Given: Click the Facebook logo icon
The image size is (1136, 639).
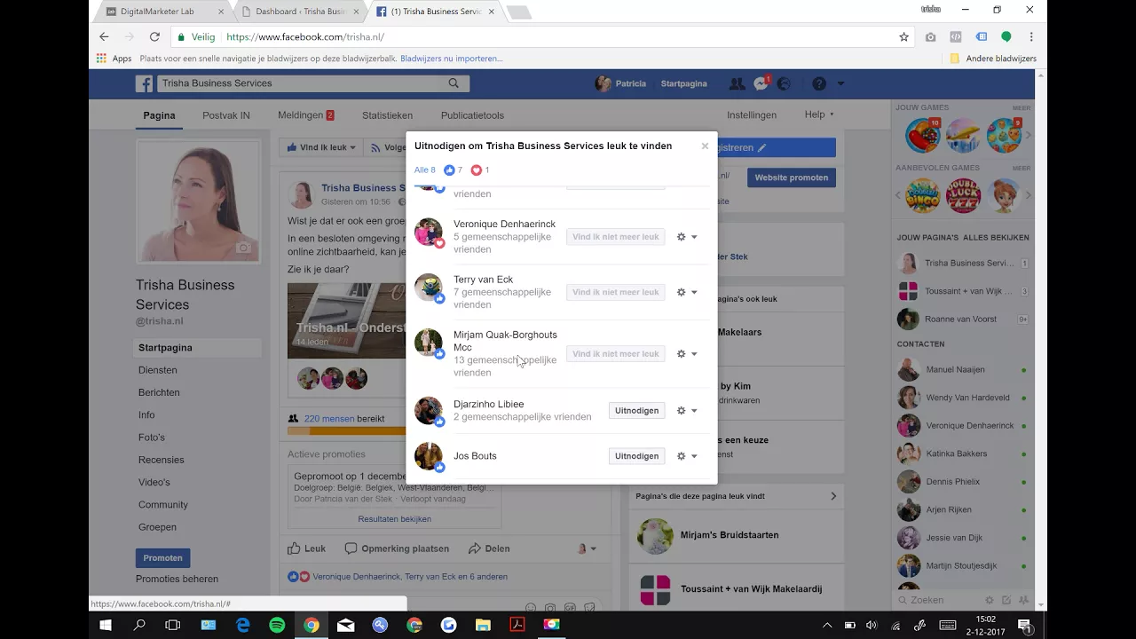Looking at the screenshot, I should pos(144,83).
